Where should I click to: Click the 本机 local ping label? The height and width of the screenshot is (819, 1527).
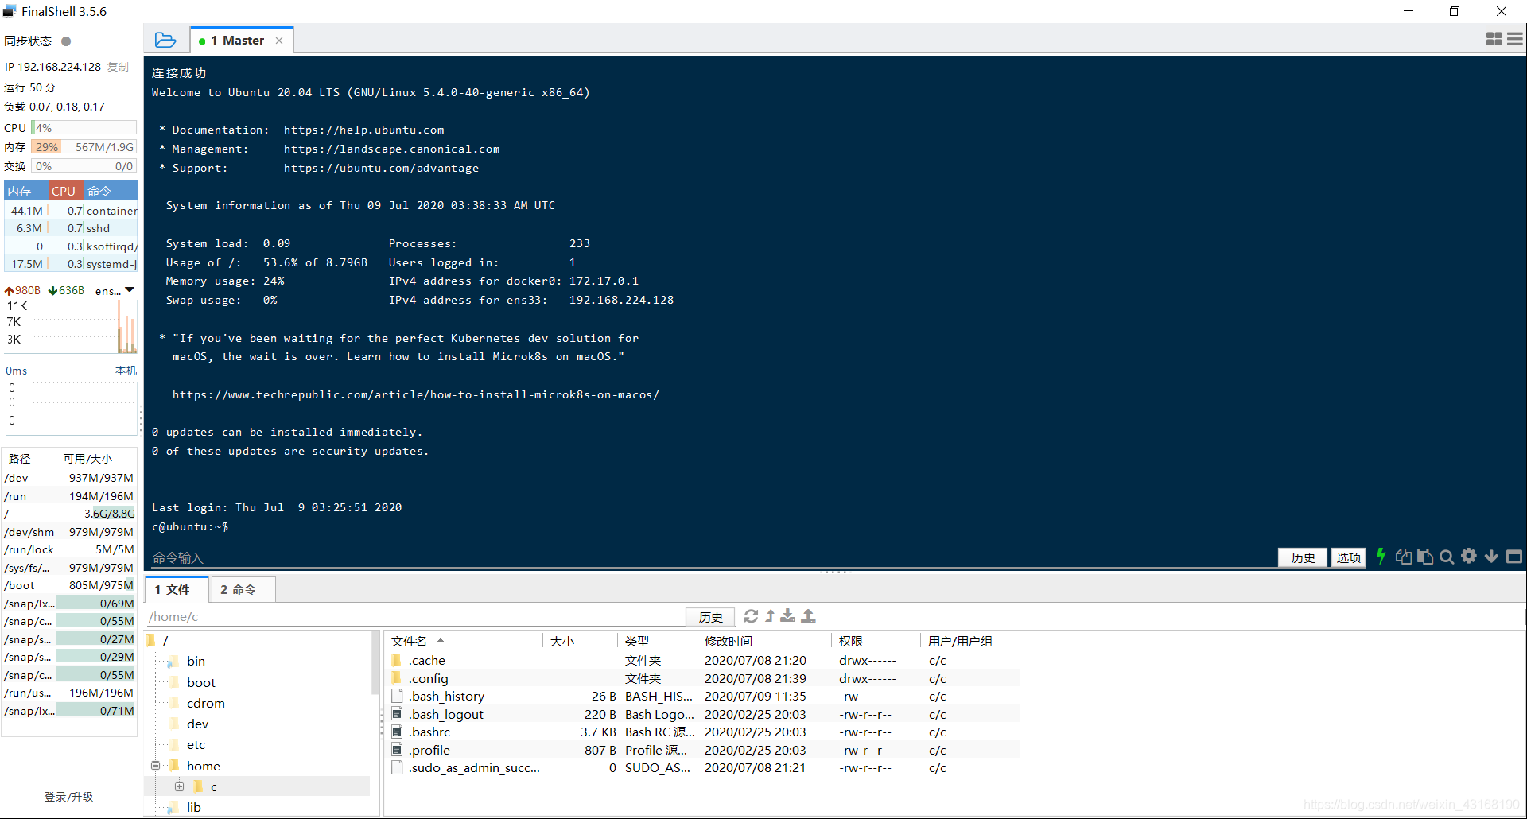pos(126,371)
